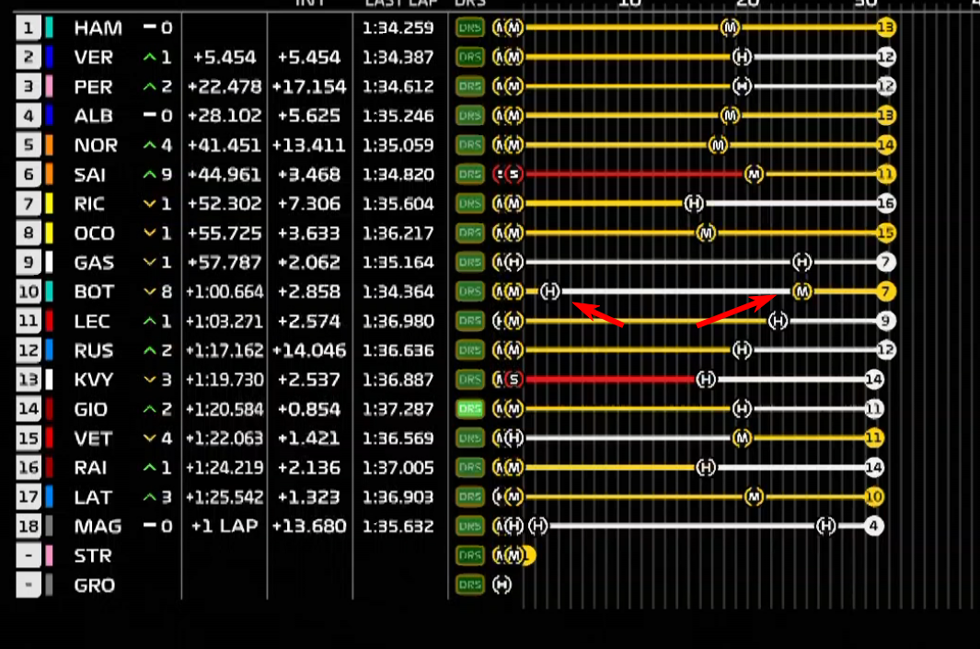The height and width of the screenshot is (649, 980).
Task: Click GAS's late hard tyre pit stop marker
Action: [801, 262]
